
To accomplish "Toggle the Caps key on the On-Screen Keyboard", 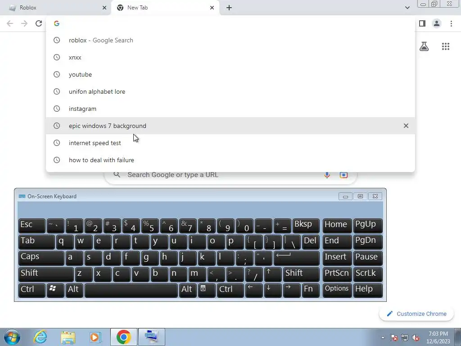I will (x=41, y=258).
